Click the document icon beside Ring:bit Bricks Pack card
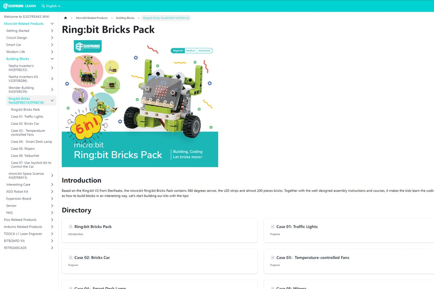This screenshot has width=434, height=289. 71,227
